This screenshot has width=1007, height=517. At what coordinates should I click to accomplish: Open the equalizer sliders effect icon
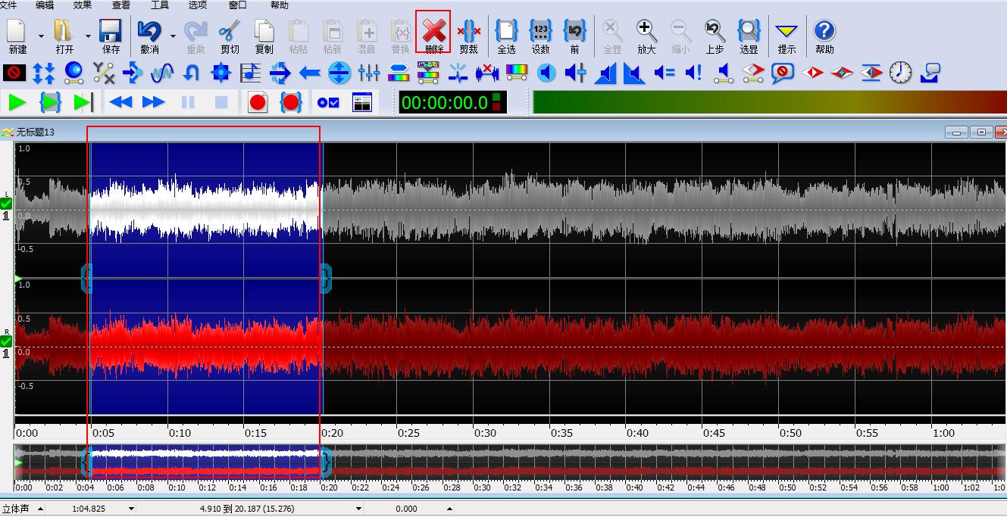[x=369, y=73]
